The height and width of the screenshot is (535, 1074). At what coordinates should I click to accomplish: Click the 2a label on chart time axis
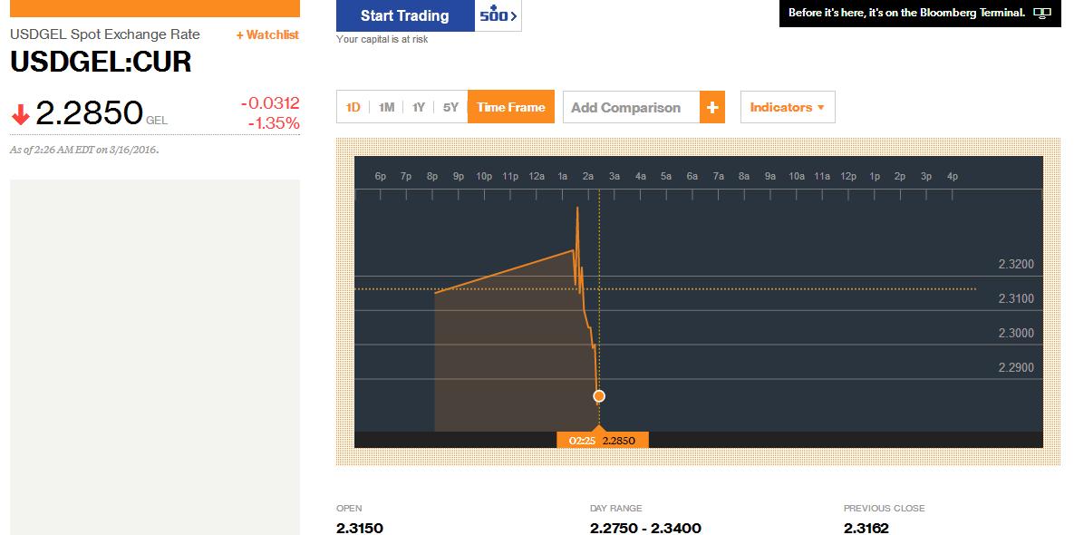tap(588, 176)
